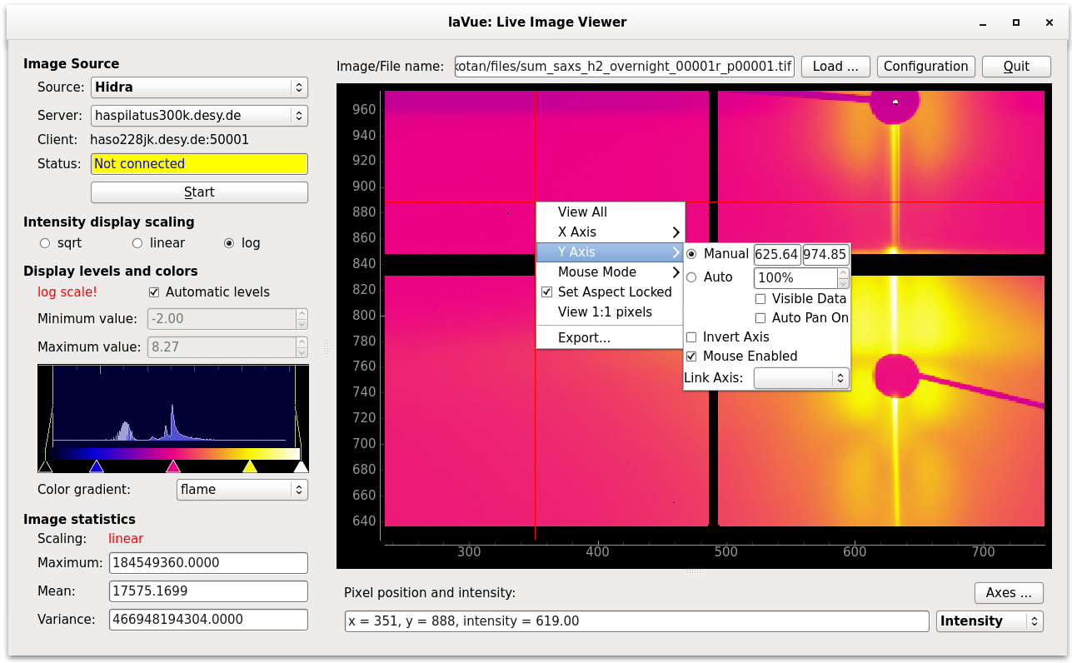Click the blue gradient tick marker
Image resolution: width=1072 pixels, height=663 pixels.
click(x=97, y=466)
